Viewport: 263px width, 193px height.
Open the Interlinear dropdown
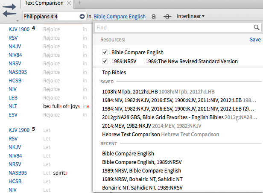click(190, 16)
